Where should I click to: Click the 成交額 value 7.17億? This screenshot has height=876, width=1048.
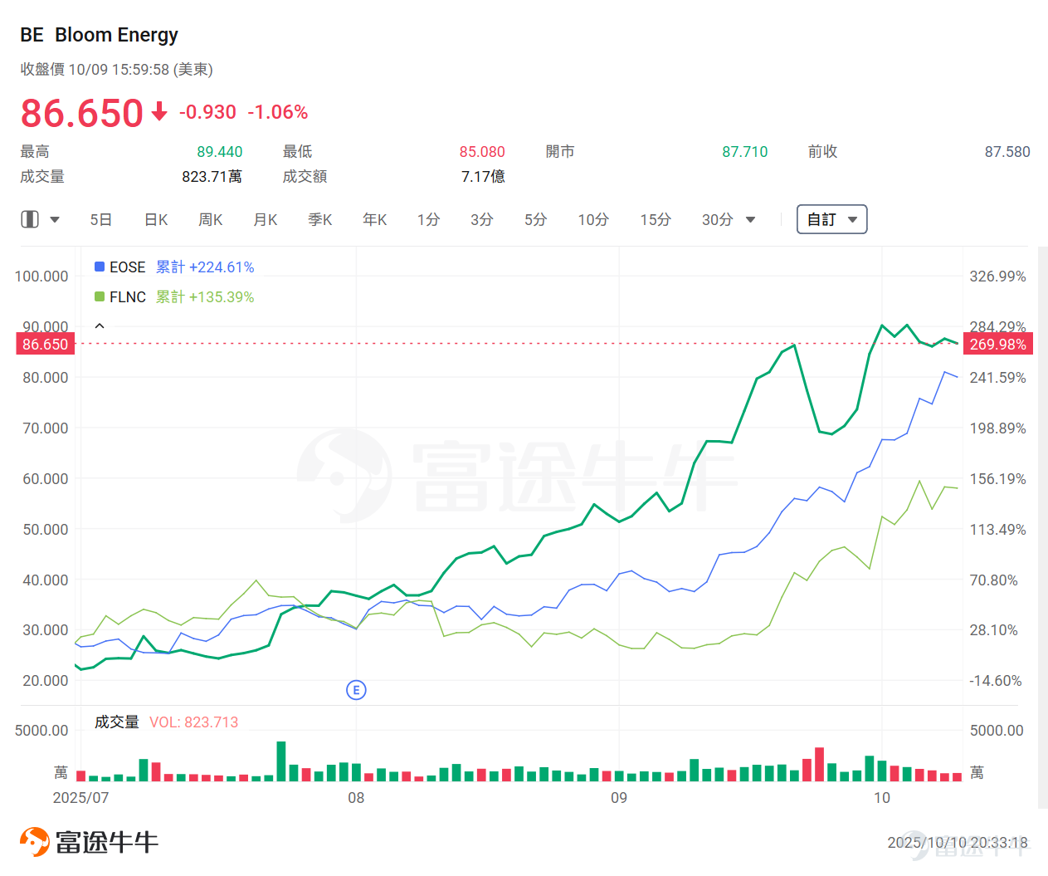pyautogui.click(x=483, y=176)
